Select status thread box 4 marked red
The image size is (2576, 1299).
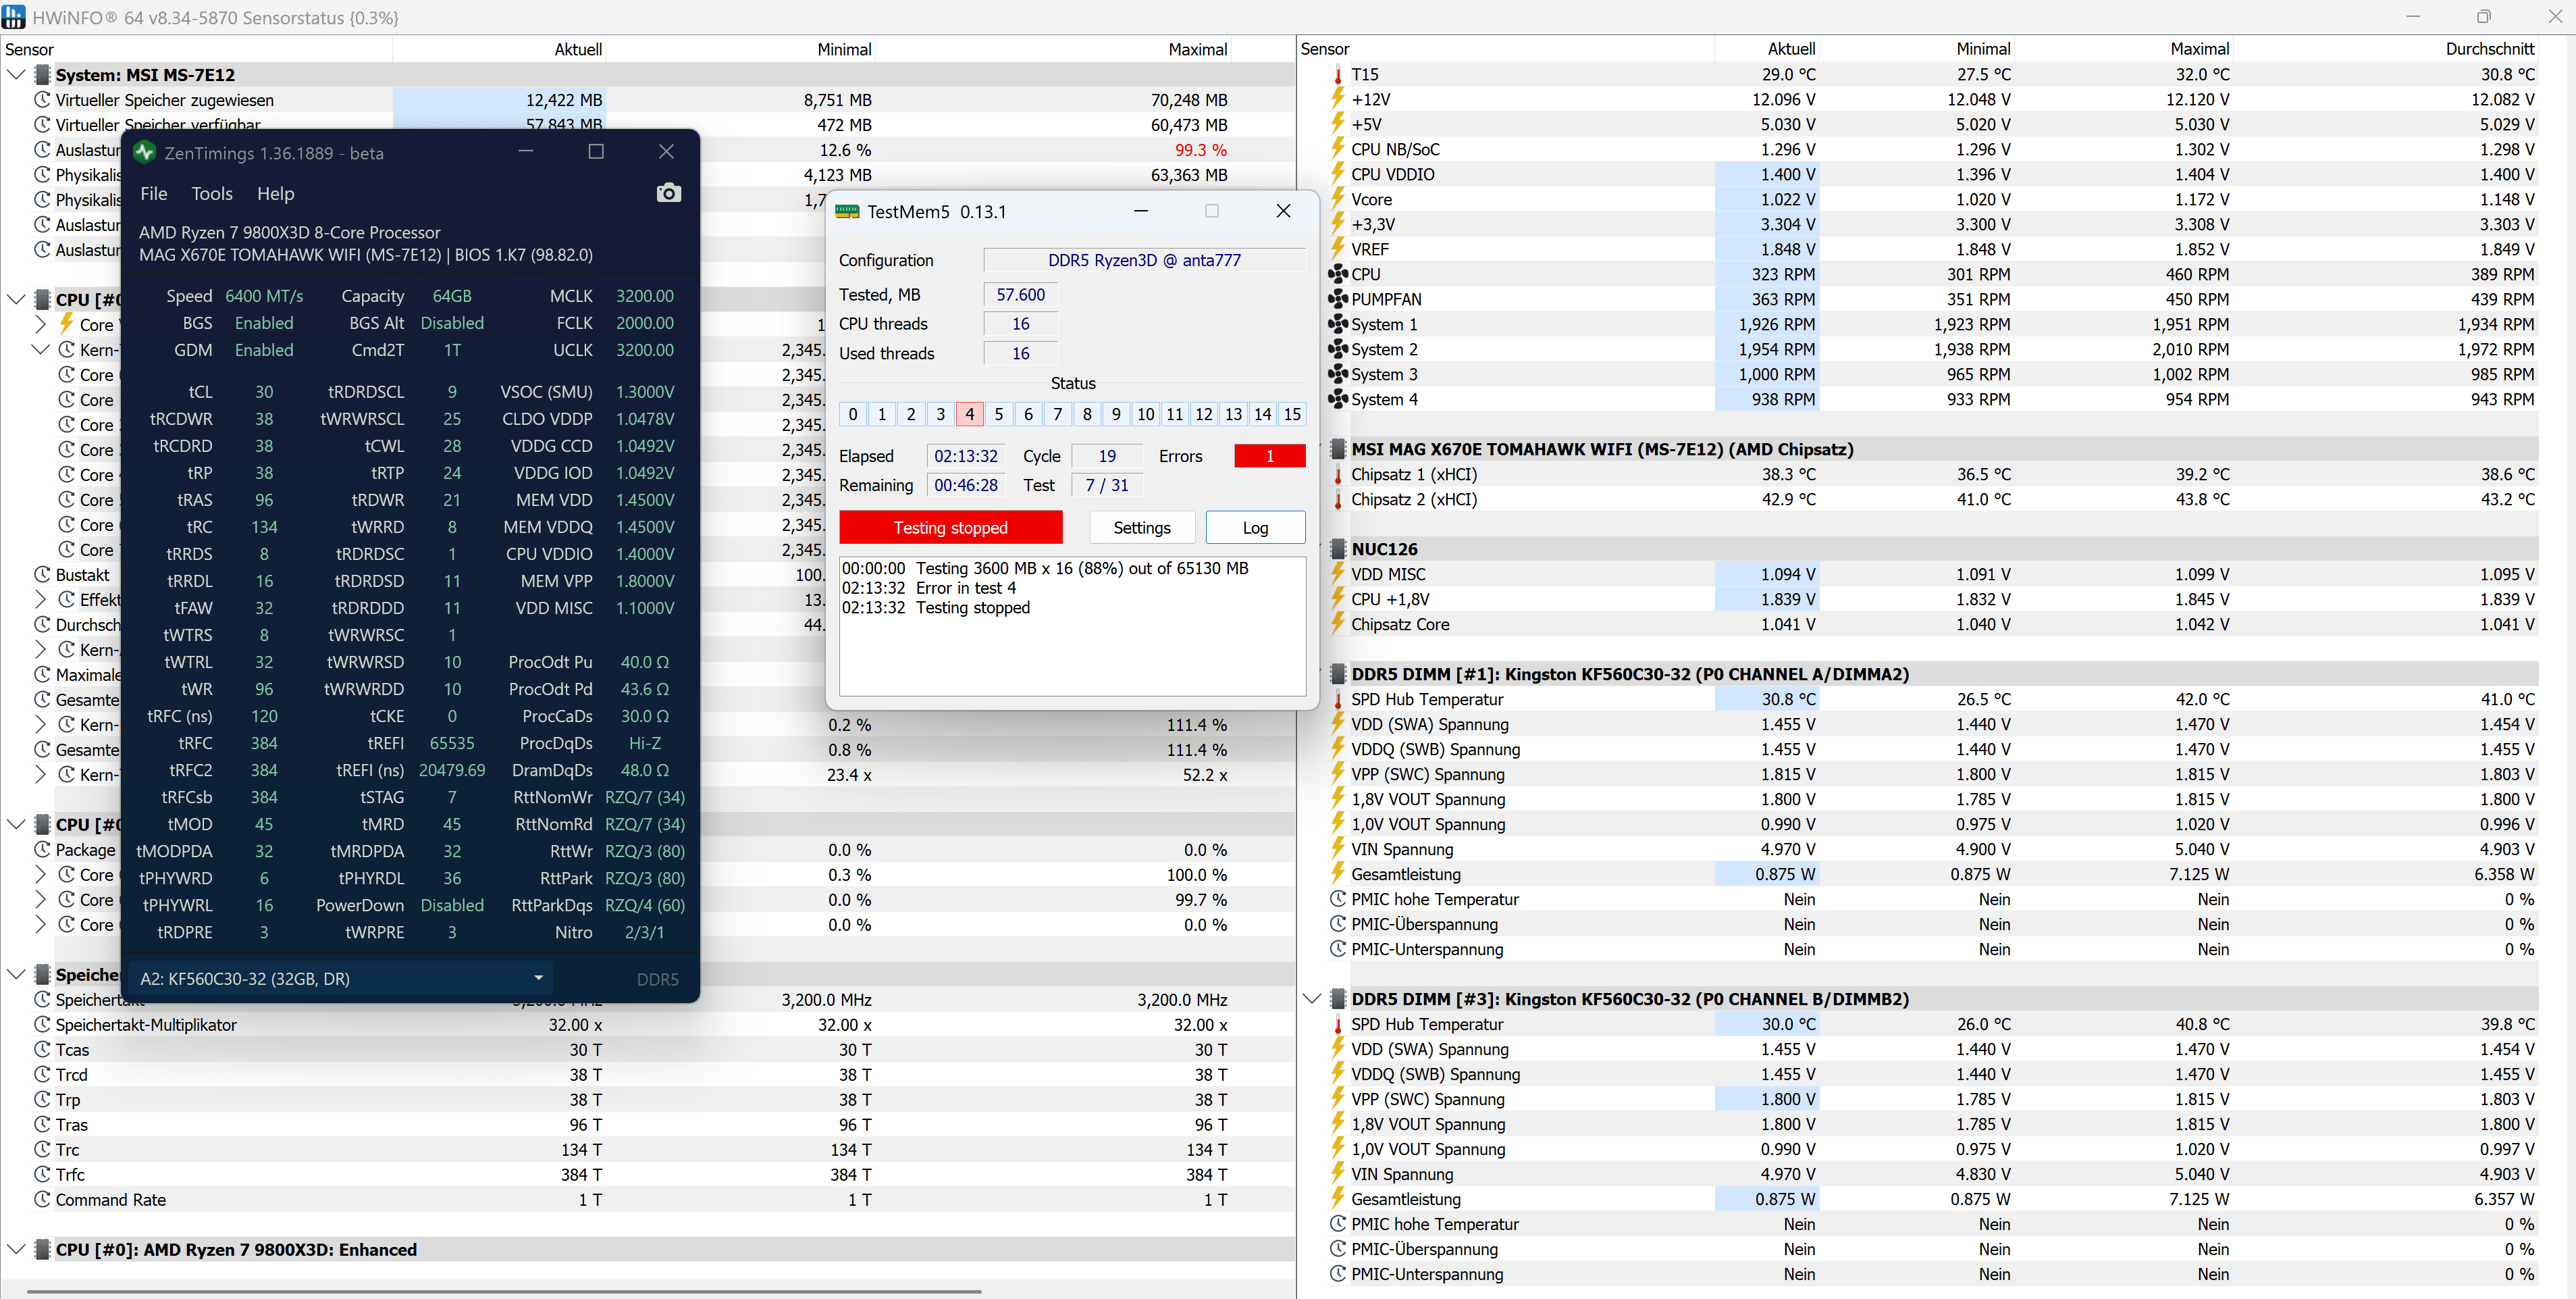click(969, 414)
